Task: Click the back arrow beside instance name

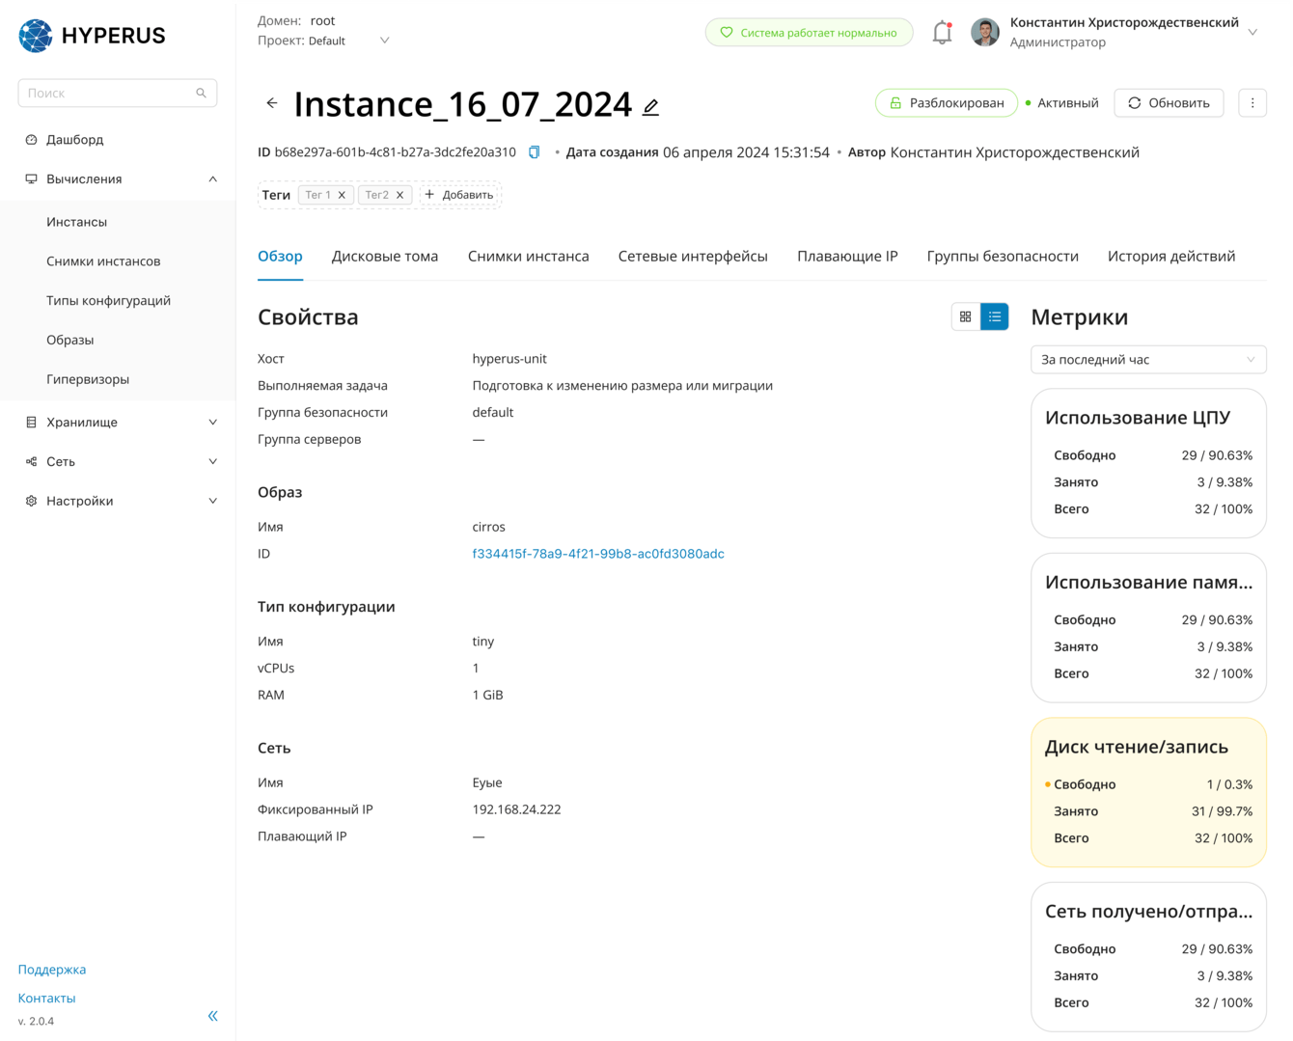Action: tap(272, 103)
